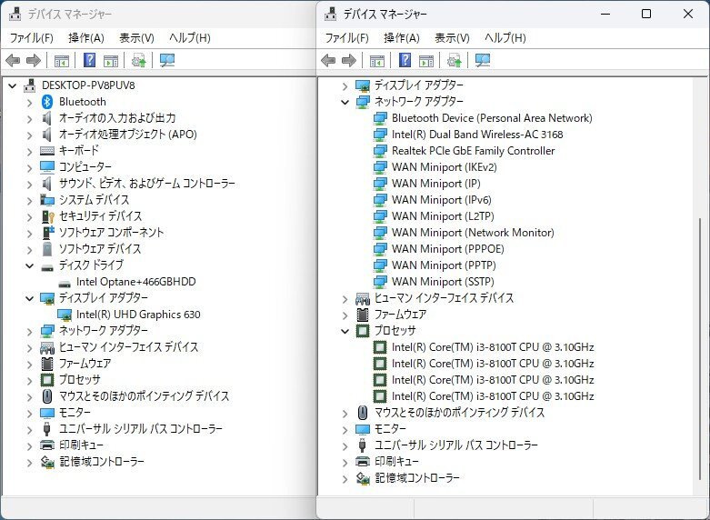Select オーディオ処理オブジェクト (APO) in left window
Viewport: 710px width, 520px height.
coord(128,134)
